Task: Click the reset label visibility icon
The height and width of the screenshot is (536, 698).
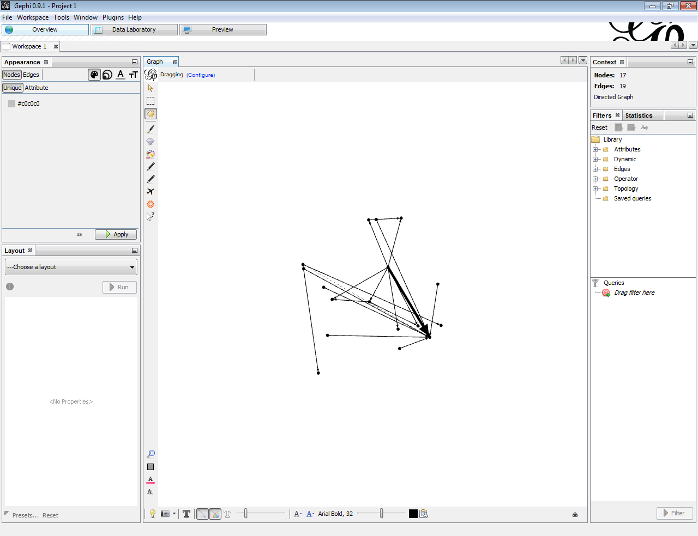Action: 150,492
